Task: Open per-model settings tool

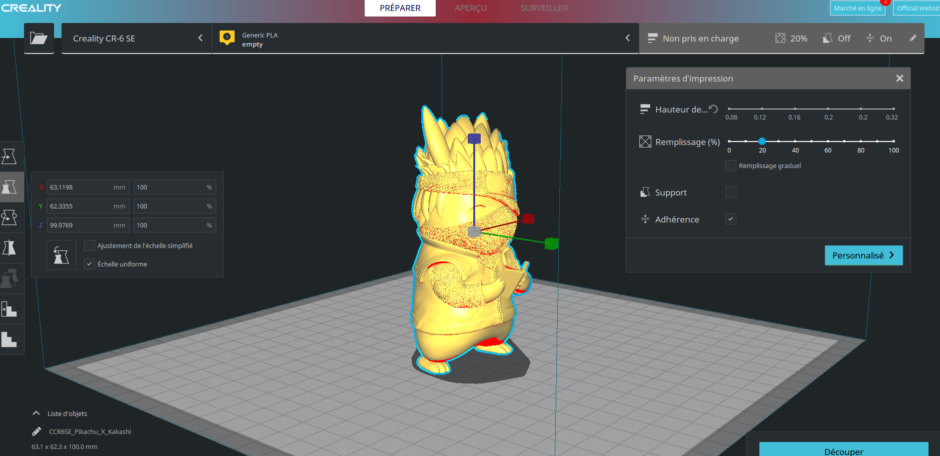Action: (10, 278)
